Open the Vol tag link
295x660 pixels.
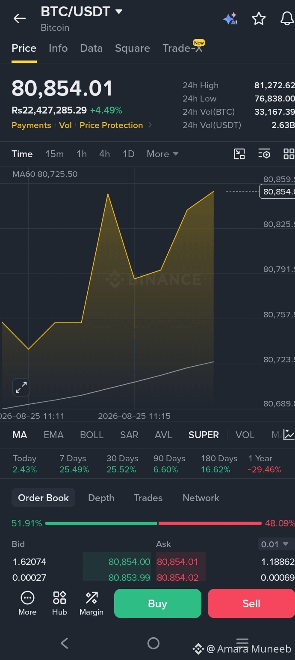click(x=65, y=125)
